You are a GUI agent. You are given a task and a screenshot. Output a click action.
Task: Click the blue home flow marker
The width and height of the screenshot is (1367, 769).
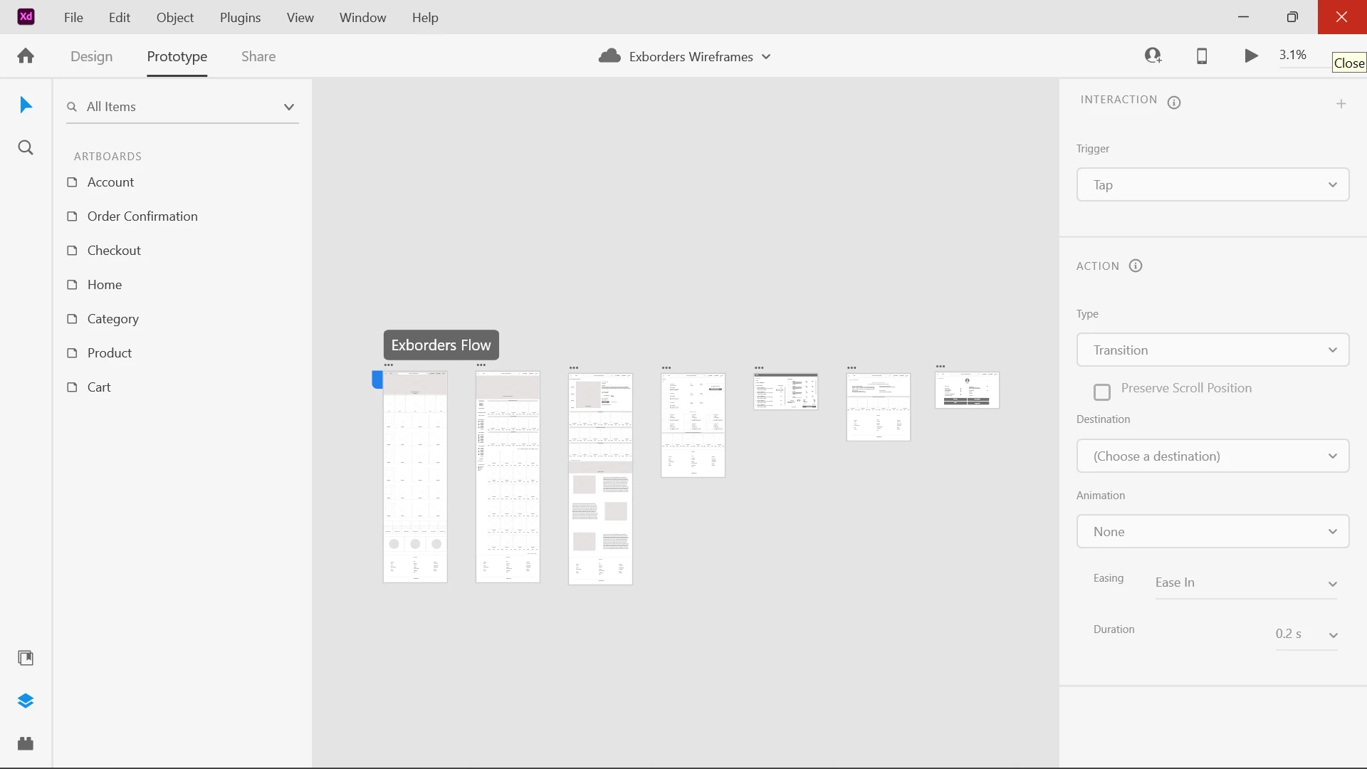(x=377, y=380)
